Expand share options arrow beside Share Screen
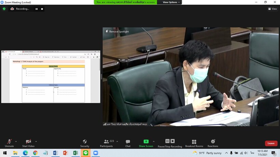 coord(154,142)
